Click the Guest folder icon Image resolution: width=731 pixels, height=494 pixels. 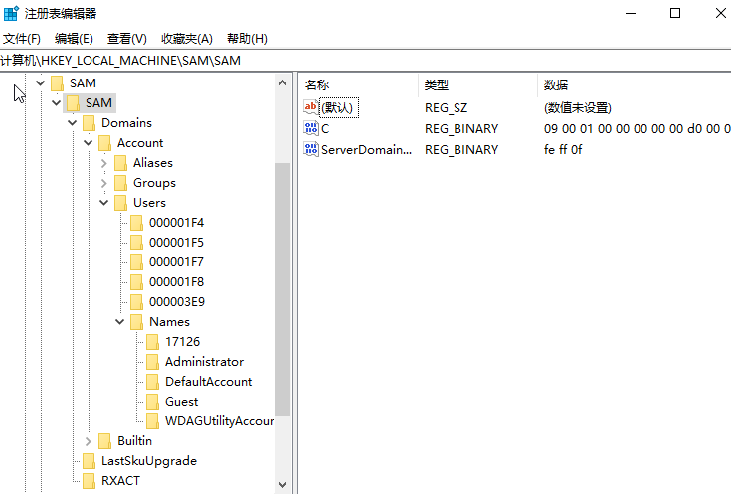[152, 402]
